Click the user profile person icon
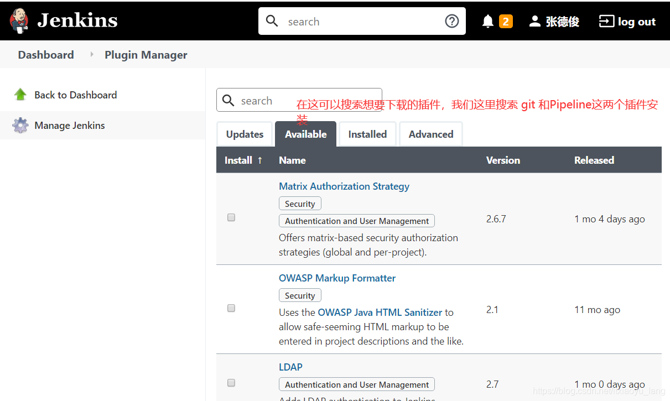 coord(534,22)
